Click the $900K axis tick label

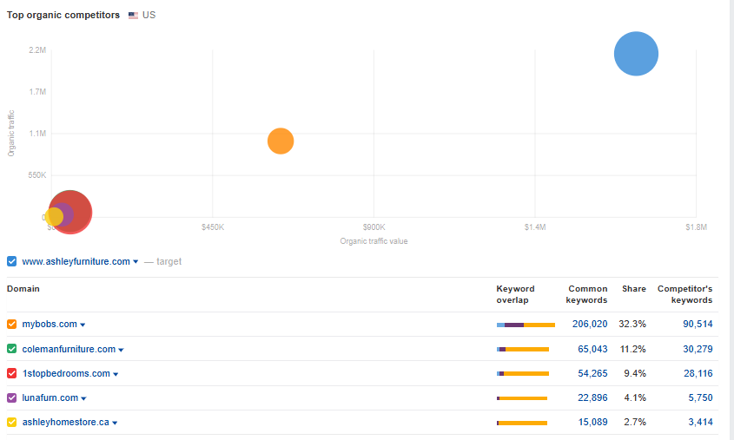(x=374, y=227)
